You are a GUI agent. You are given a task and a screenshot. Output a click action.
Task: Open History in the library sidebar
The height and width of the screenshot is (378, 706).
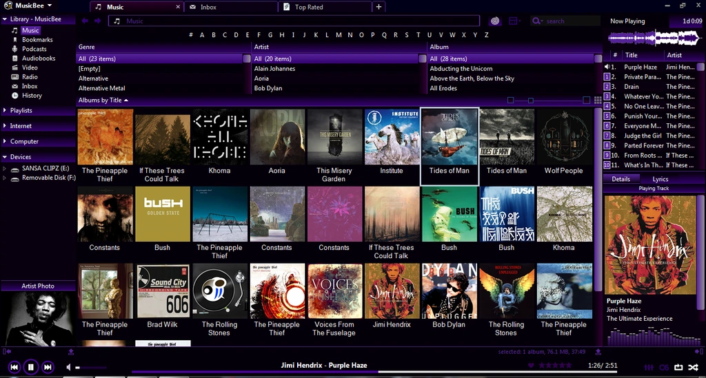[x=32, y=95]
